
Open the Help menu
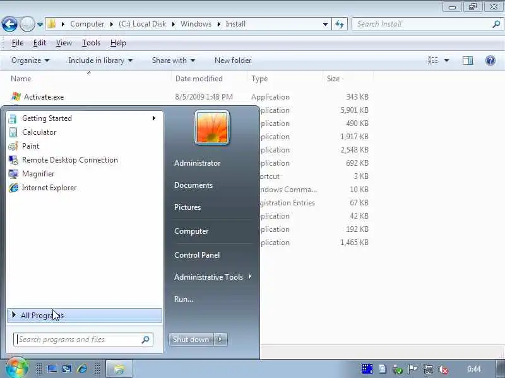[118, 43]
